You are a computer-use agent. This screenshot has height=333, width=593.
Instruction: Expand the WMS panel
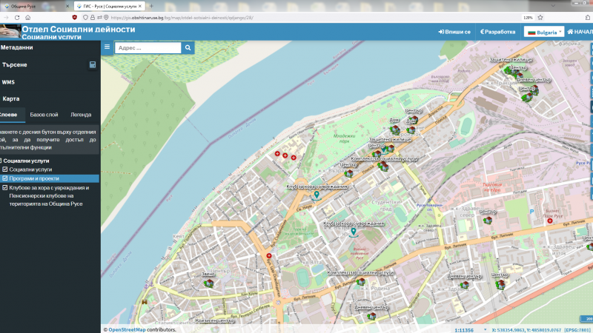coord(50,82)
